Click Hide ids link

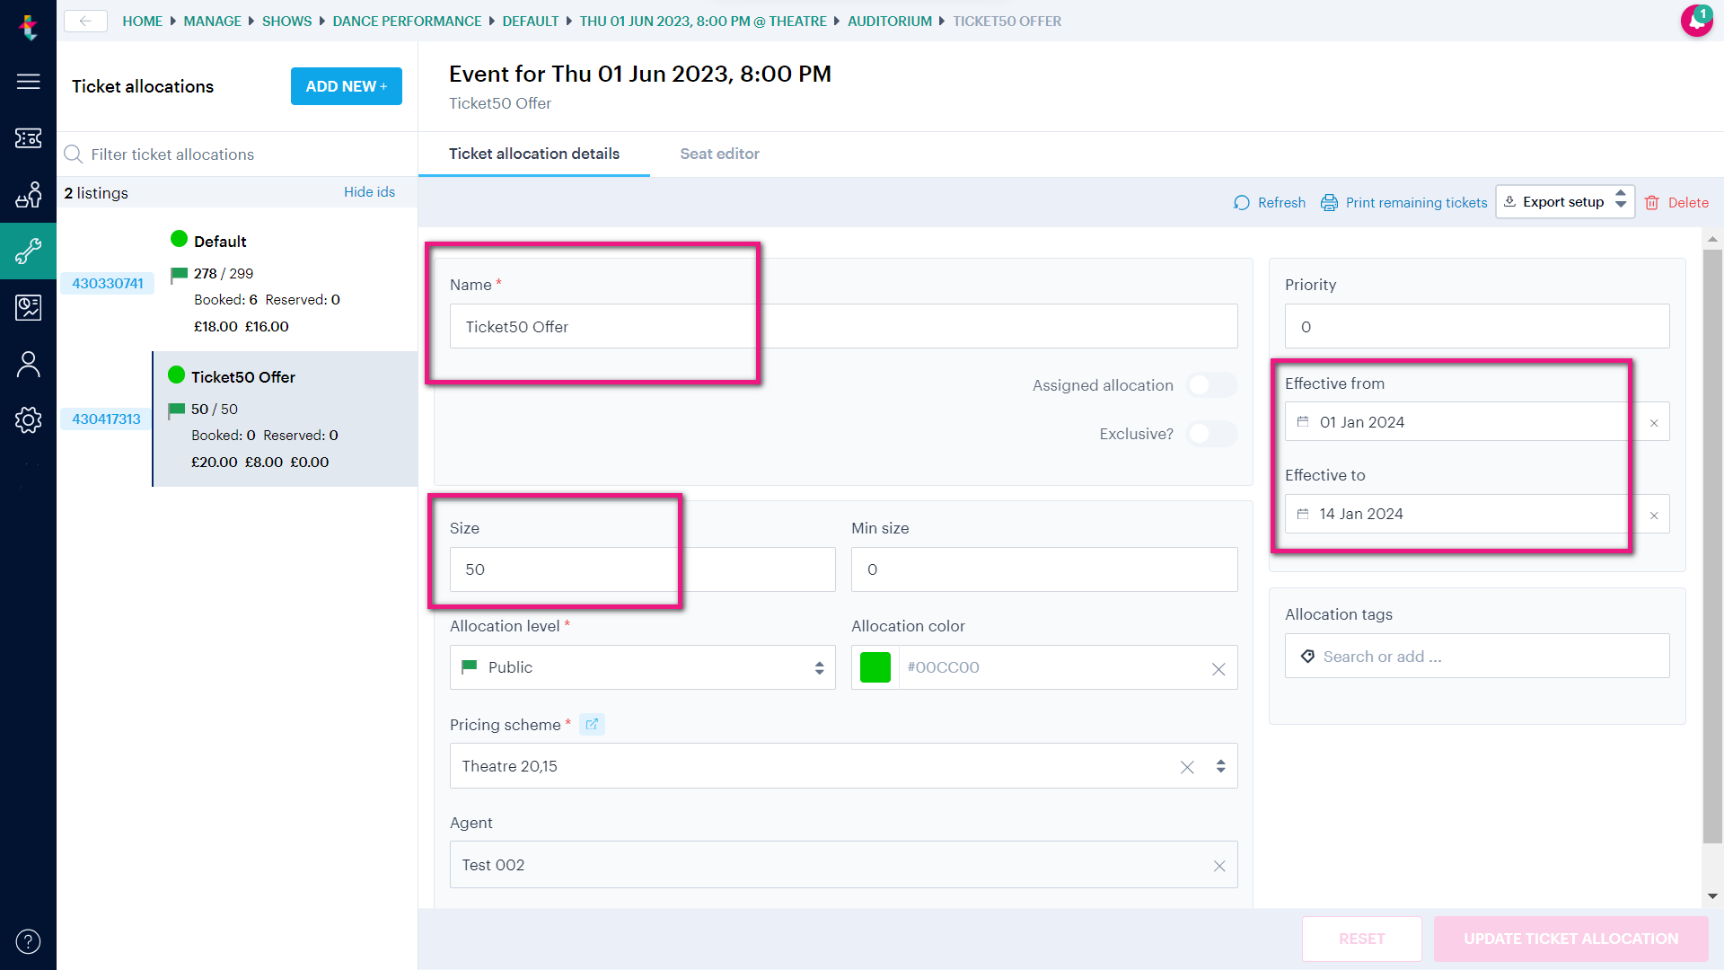tap(369, 192)
